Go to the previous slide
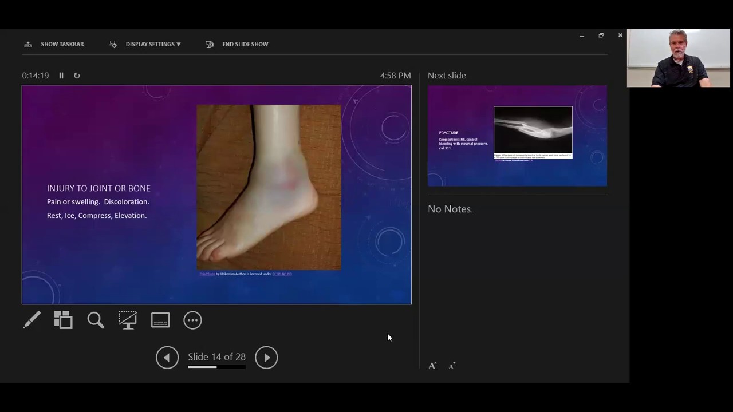733x412 pixels. pos(167,358)
